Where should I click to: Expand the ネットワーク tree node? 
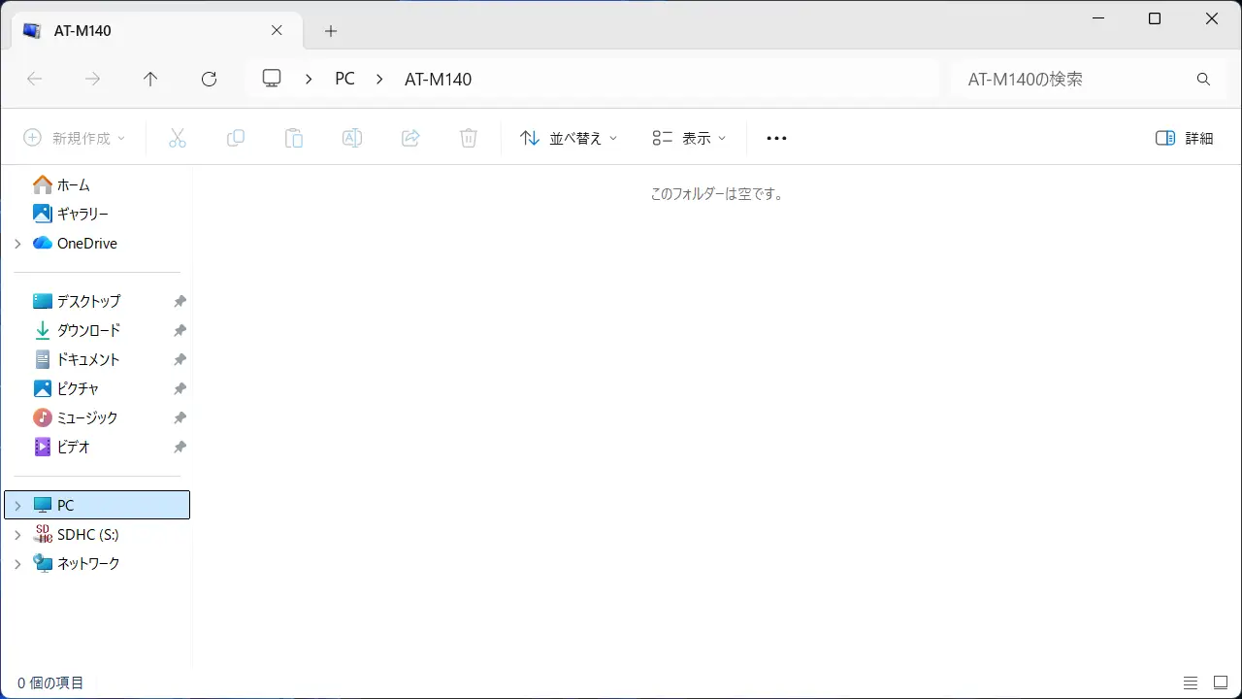coord(17,564)
